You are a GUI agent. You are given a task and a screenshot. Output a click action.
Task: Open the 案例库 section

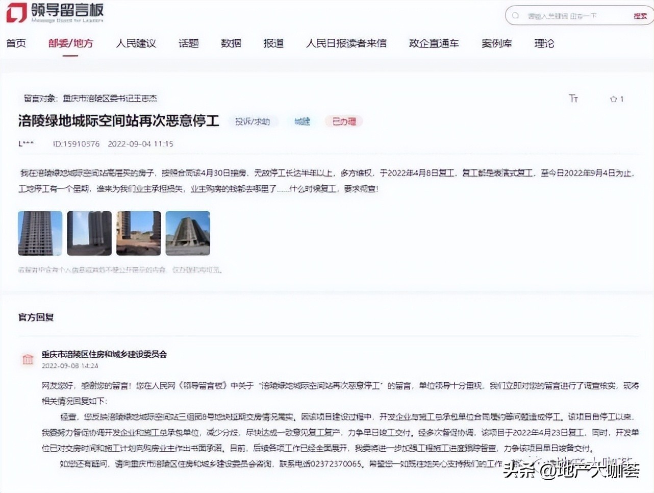point(496,43)
